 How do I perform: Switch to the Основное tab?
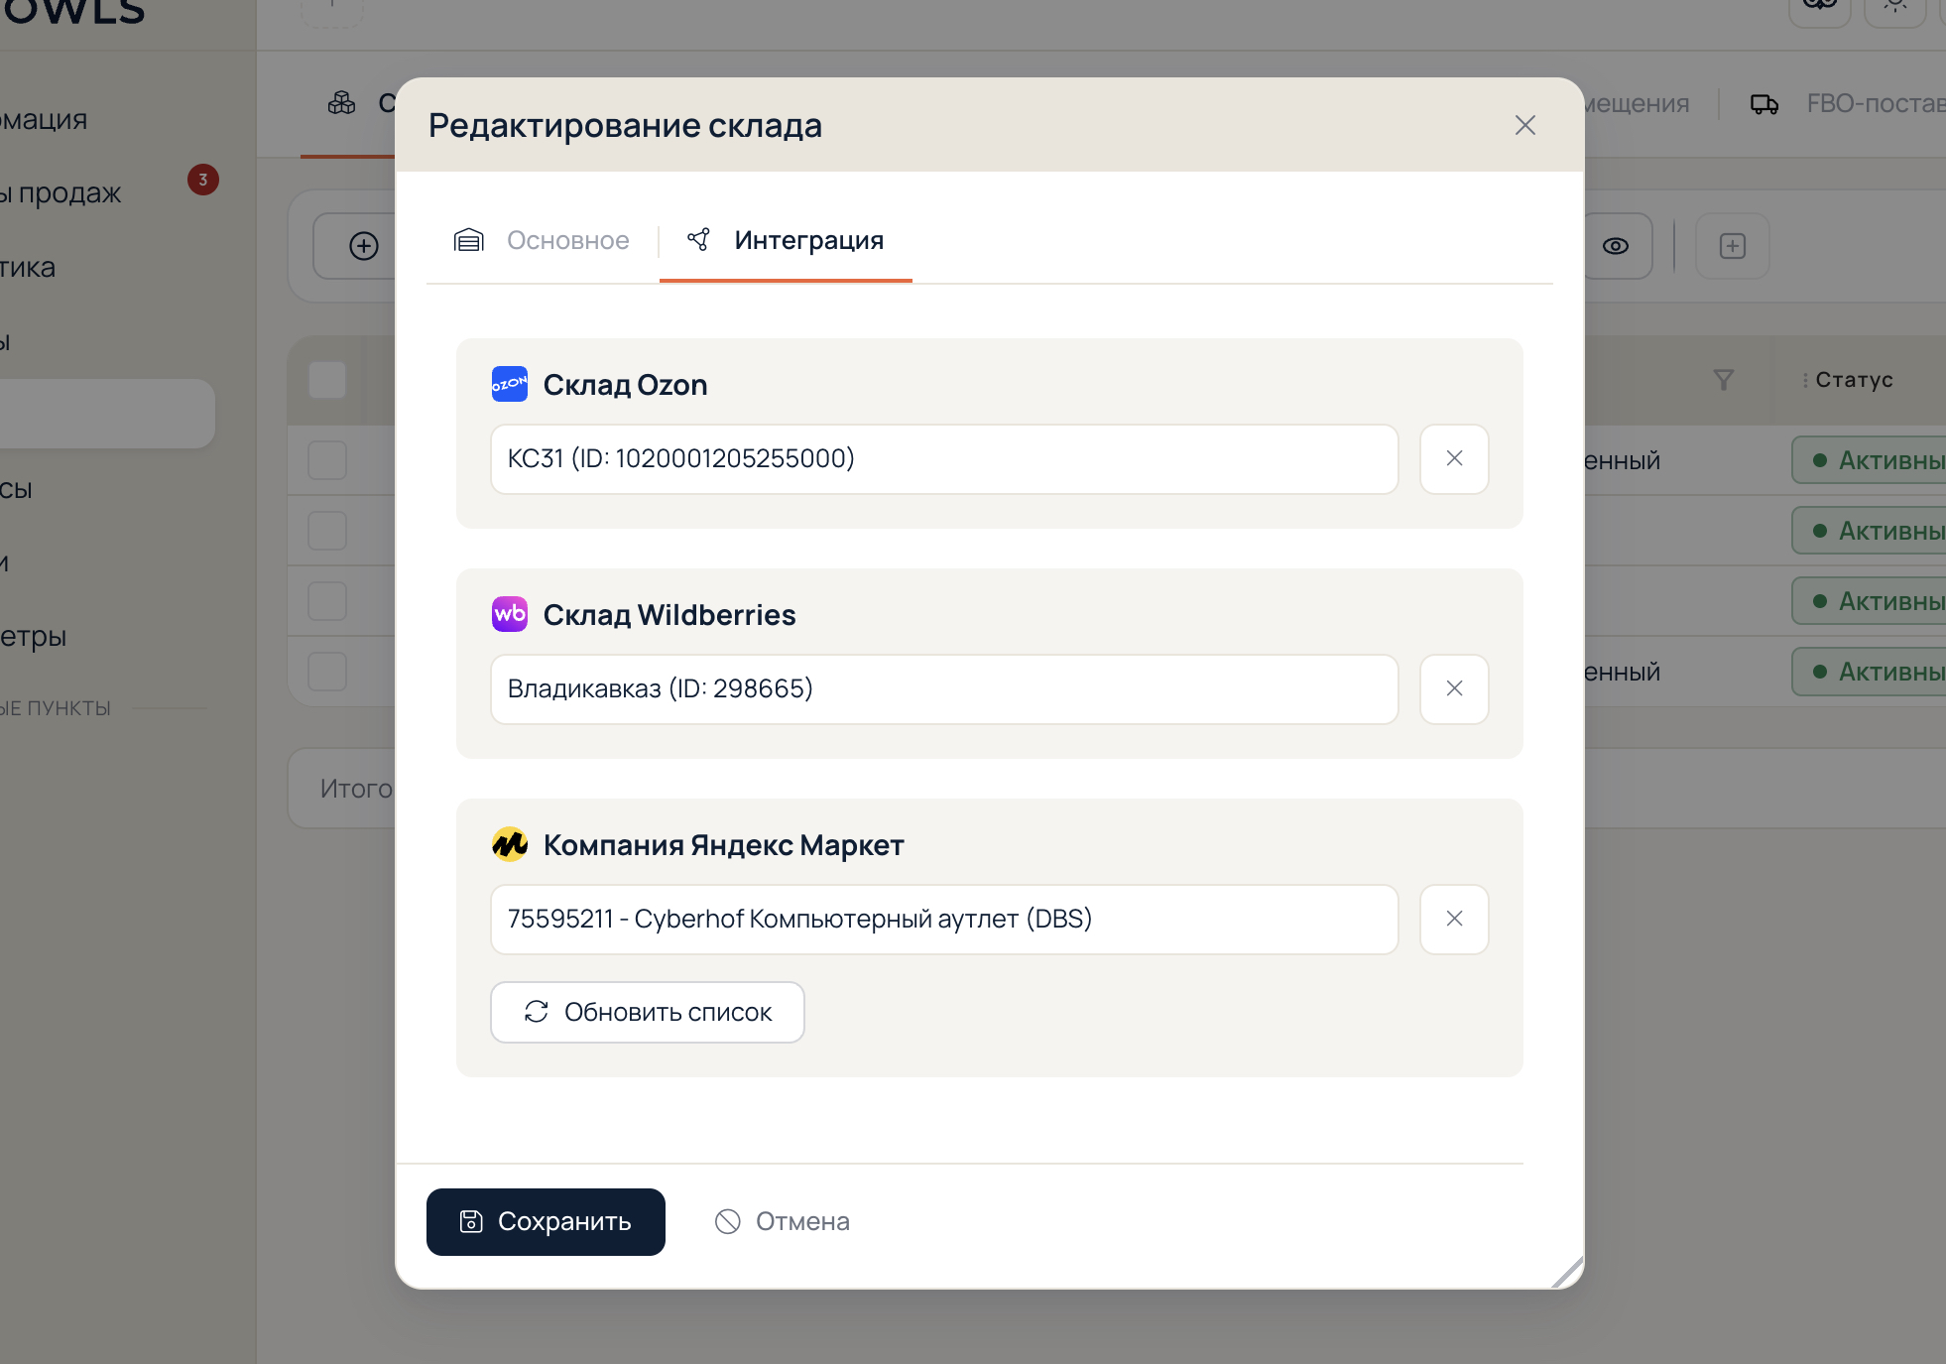(x=542, y=240)
